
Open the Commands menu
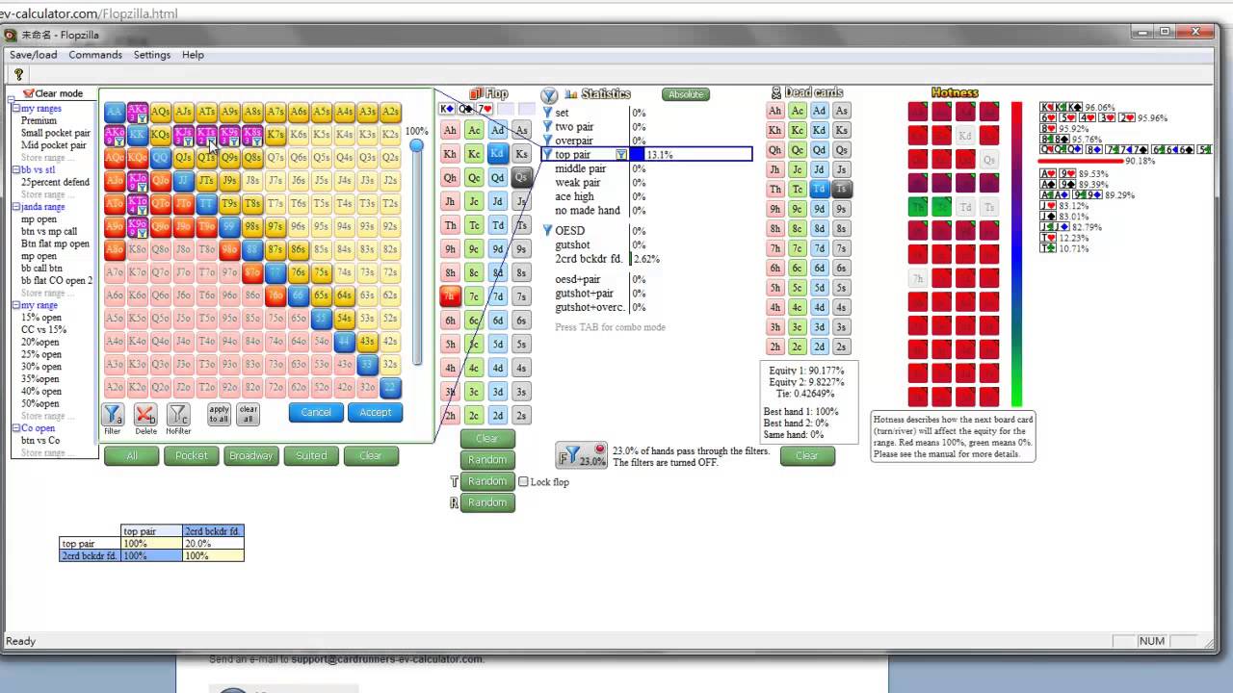[x=95, y=55]
